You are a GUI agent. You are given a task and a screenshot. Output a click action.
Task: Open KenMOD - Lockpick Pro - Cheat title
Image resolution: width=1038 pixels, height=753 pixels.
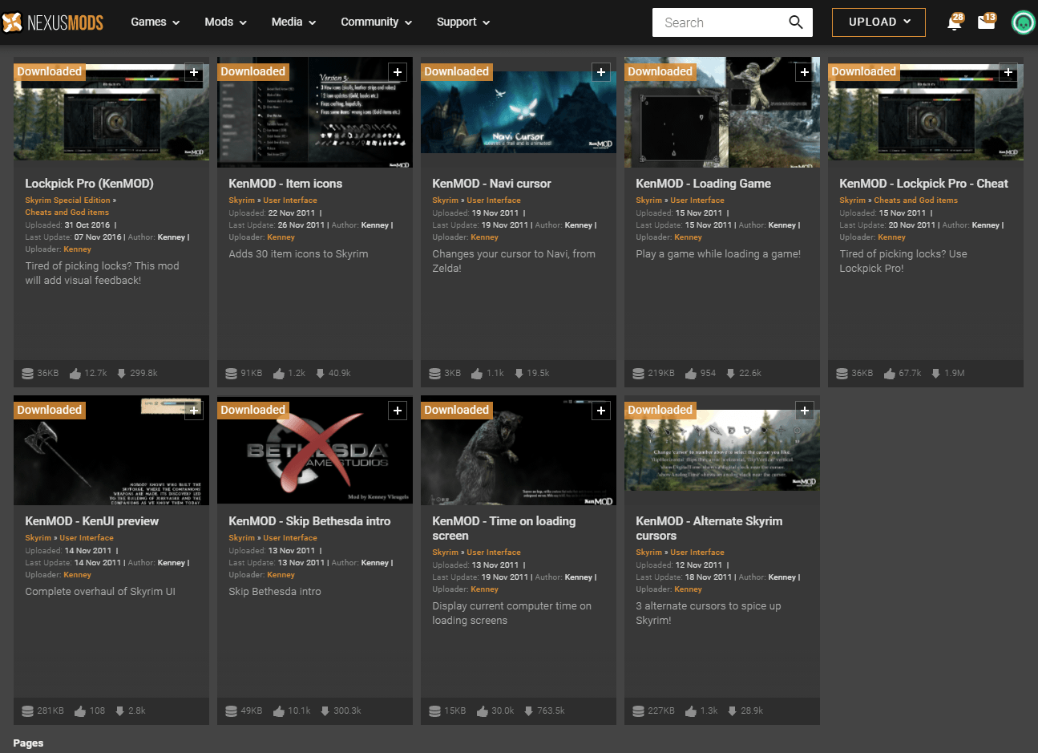coord(923,184)
